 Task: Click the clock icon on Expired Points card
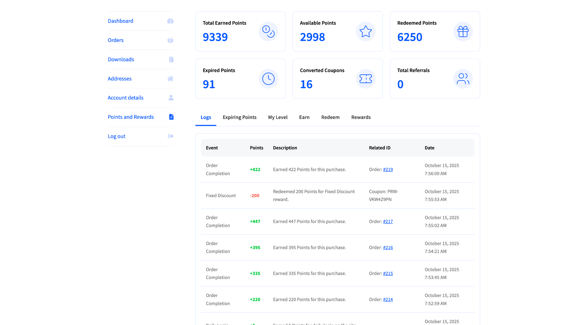tap(268, 78)
